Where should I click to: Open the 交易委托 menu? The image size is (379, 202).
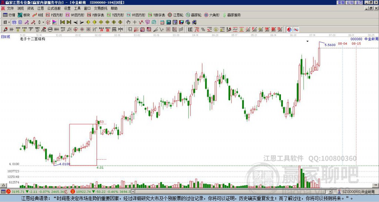coord(101,8)
